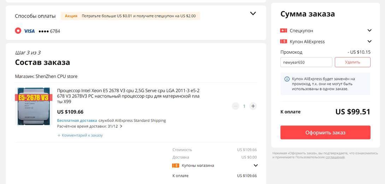The width and height of the screenshot is (385, 184).
Task: Click the Купон AliExpress coupon icon
Action: click(283, 42)
